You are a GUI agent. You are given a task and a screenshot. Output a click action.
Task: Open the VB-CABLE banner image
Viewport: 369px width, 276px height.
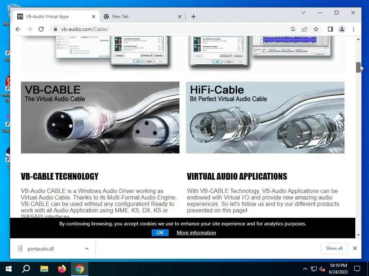click(x=100, y=118)
